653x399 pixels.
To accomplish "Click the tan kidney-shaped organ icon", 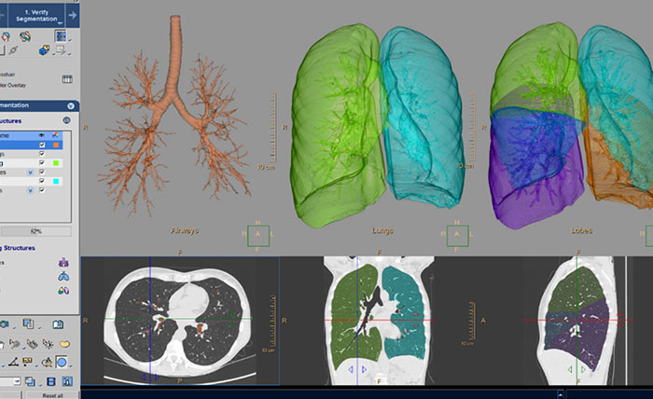I will pyautogui.click(x=64, y=344).
